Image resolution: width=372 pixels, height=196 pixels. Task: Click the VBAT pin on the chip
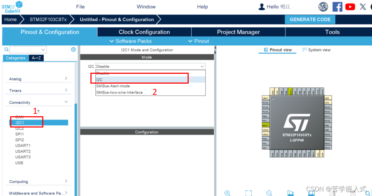click(x=265, y=98)
